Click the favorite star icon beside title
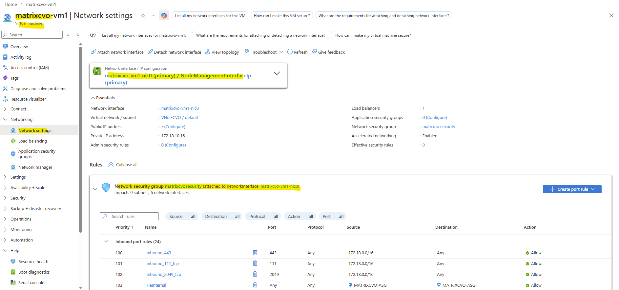This screenshot has width=619, height=290. click(143, 15)
